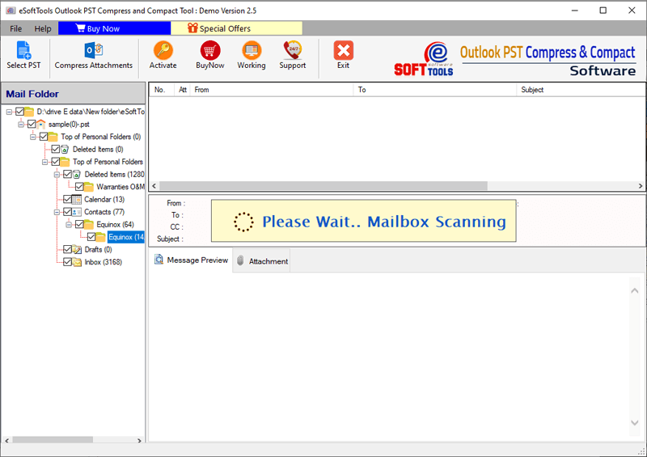Collapse the Equinox (64) node
This screenshot has width=647, height=457.
click(69, 225)
